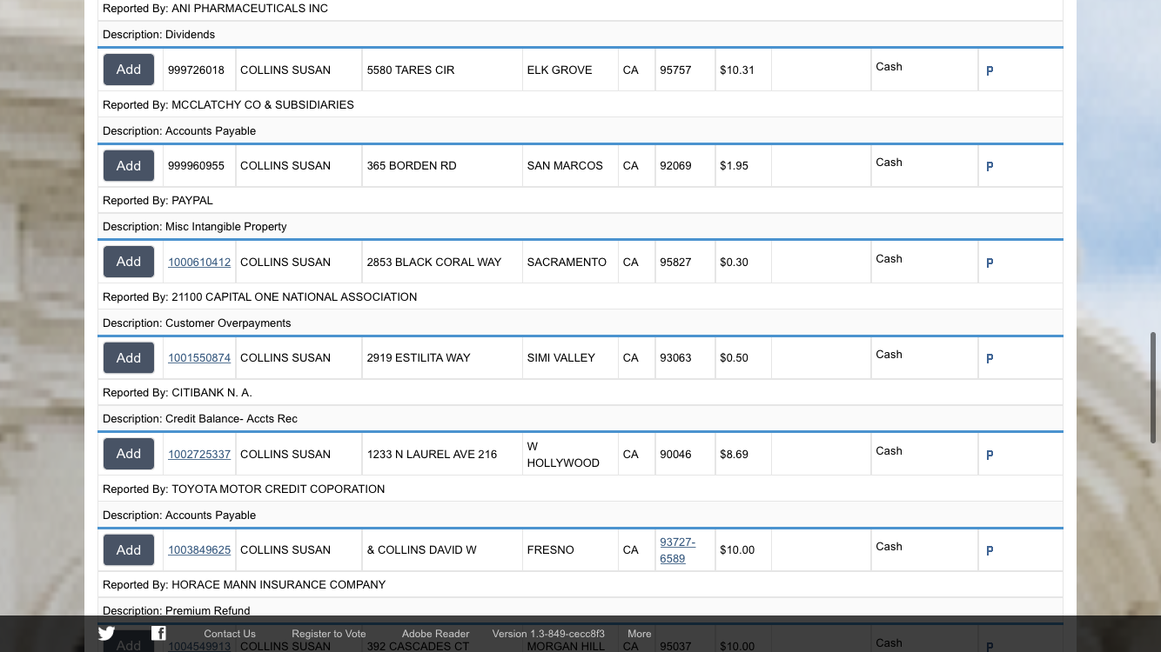Click P icon for 1233 N LAUREL AVE row
The width and height of the screenshot is (1161, 652).
pyautogui.click(x=990, y=455)
